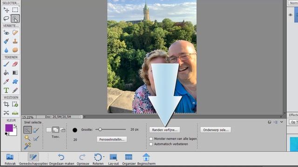Reset to default black and white colors
Screen dimensions: 298x167
point(7,134)
